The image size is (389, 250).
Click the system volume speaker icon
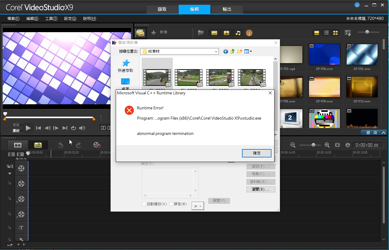(82, 128)
